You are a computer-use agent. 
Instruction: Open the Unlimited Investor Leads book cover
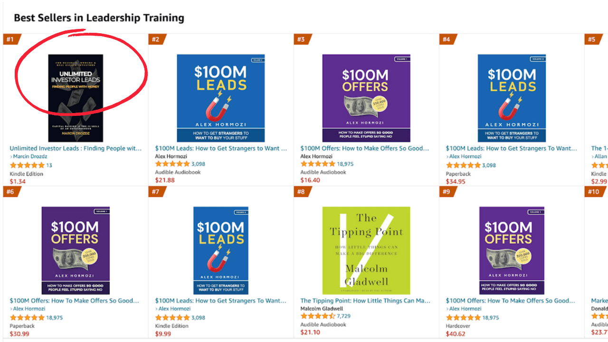click(76, 98)
